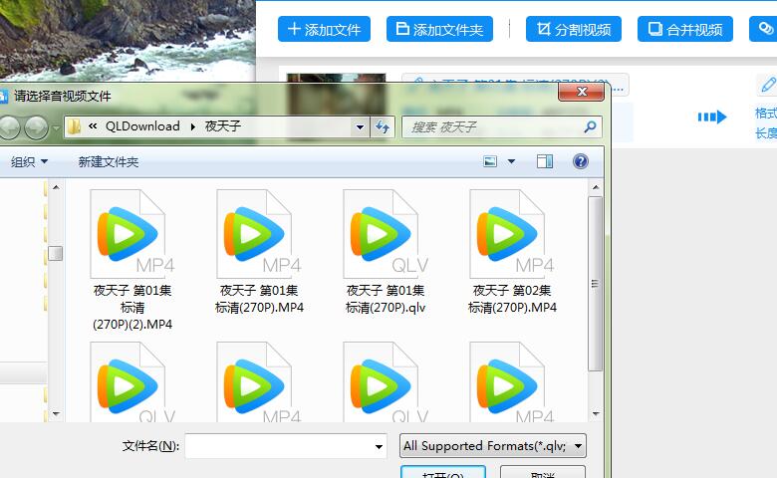Click the 打开 button

pyautogui.click(x=443, y=472)
